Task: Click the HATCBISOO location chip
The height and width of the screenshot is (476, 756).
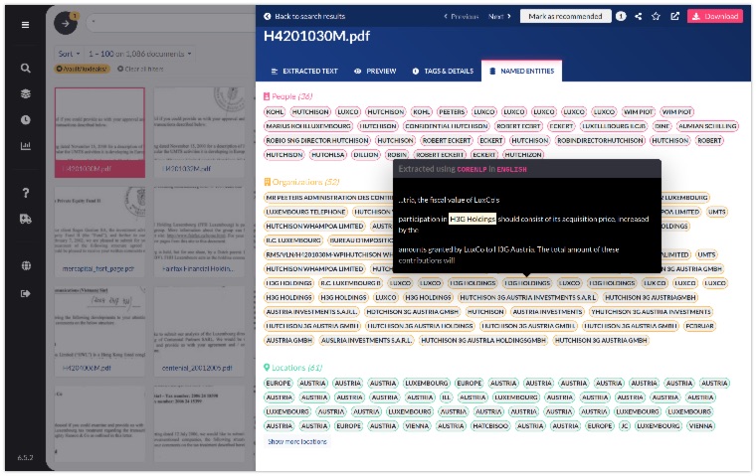Action: coord(489,426)
